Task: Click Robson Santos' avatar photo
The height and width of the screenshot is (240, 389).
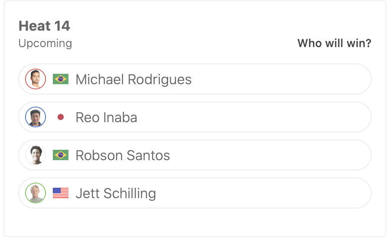Action: (x=36, y=155)
